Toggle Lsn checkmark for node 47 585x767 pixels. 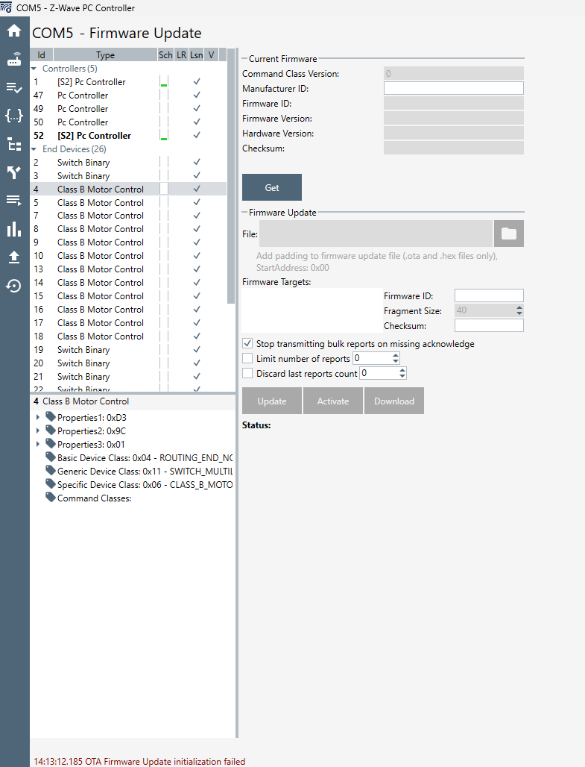[x=197, y=95]
